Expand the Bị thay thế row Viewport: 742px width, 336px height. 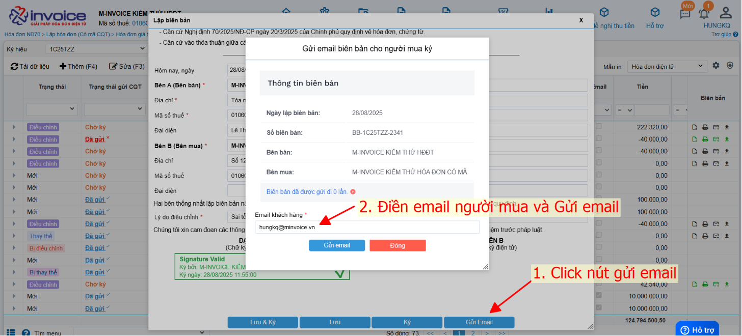tap(14, 272)
